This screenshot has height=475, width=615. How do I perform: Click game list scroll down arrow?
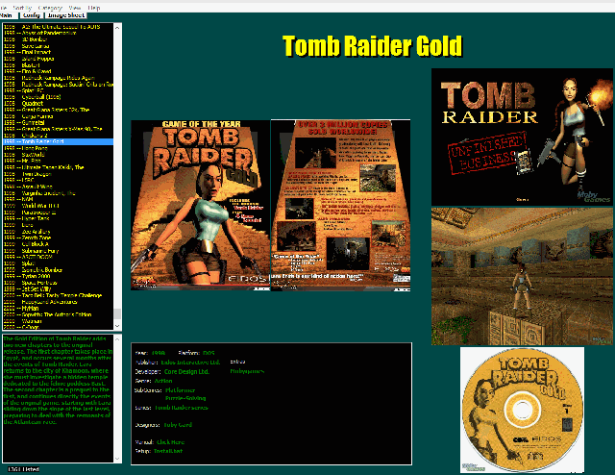(x=117, y=326)
